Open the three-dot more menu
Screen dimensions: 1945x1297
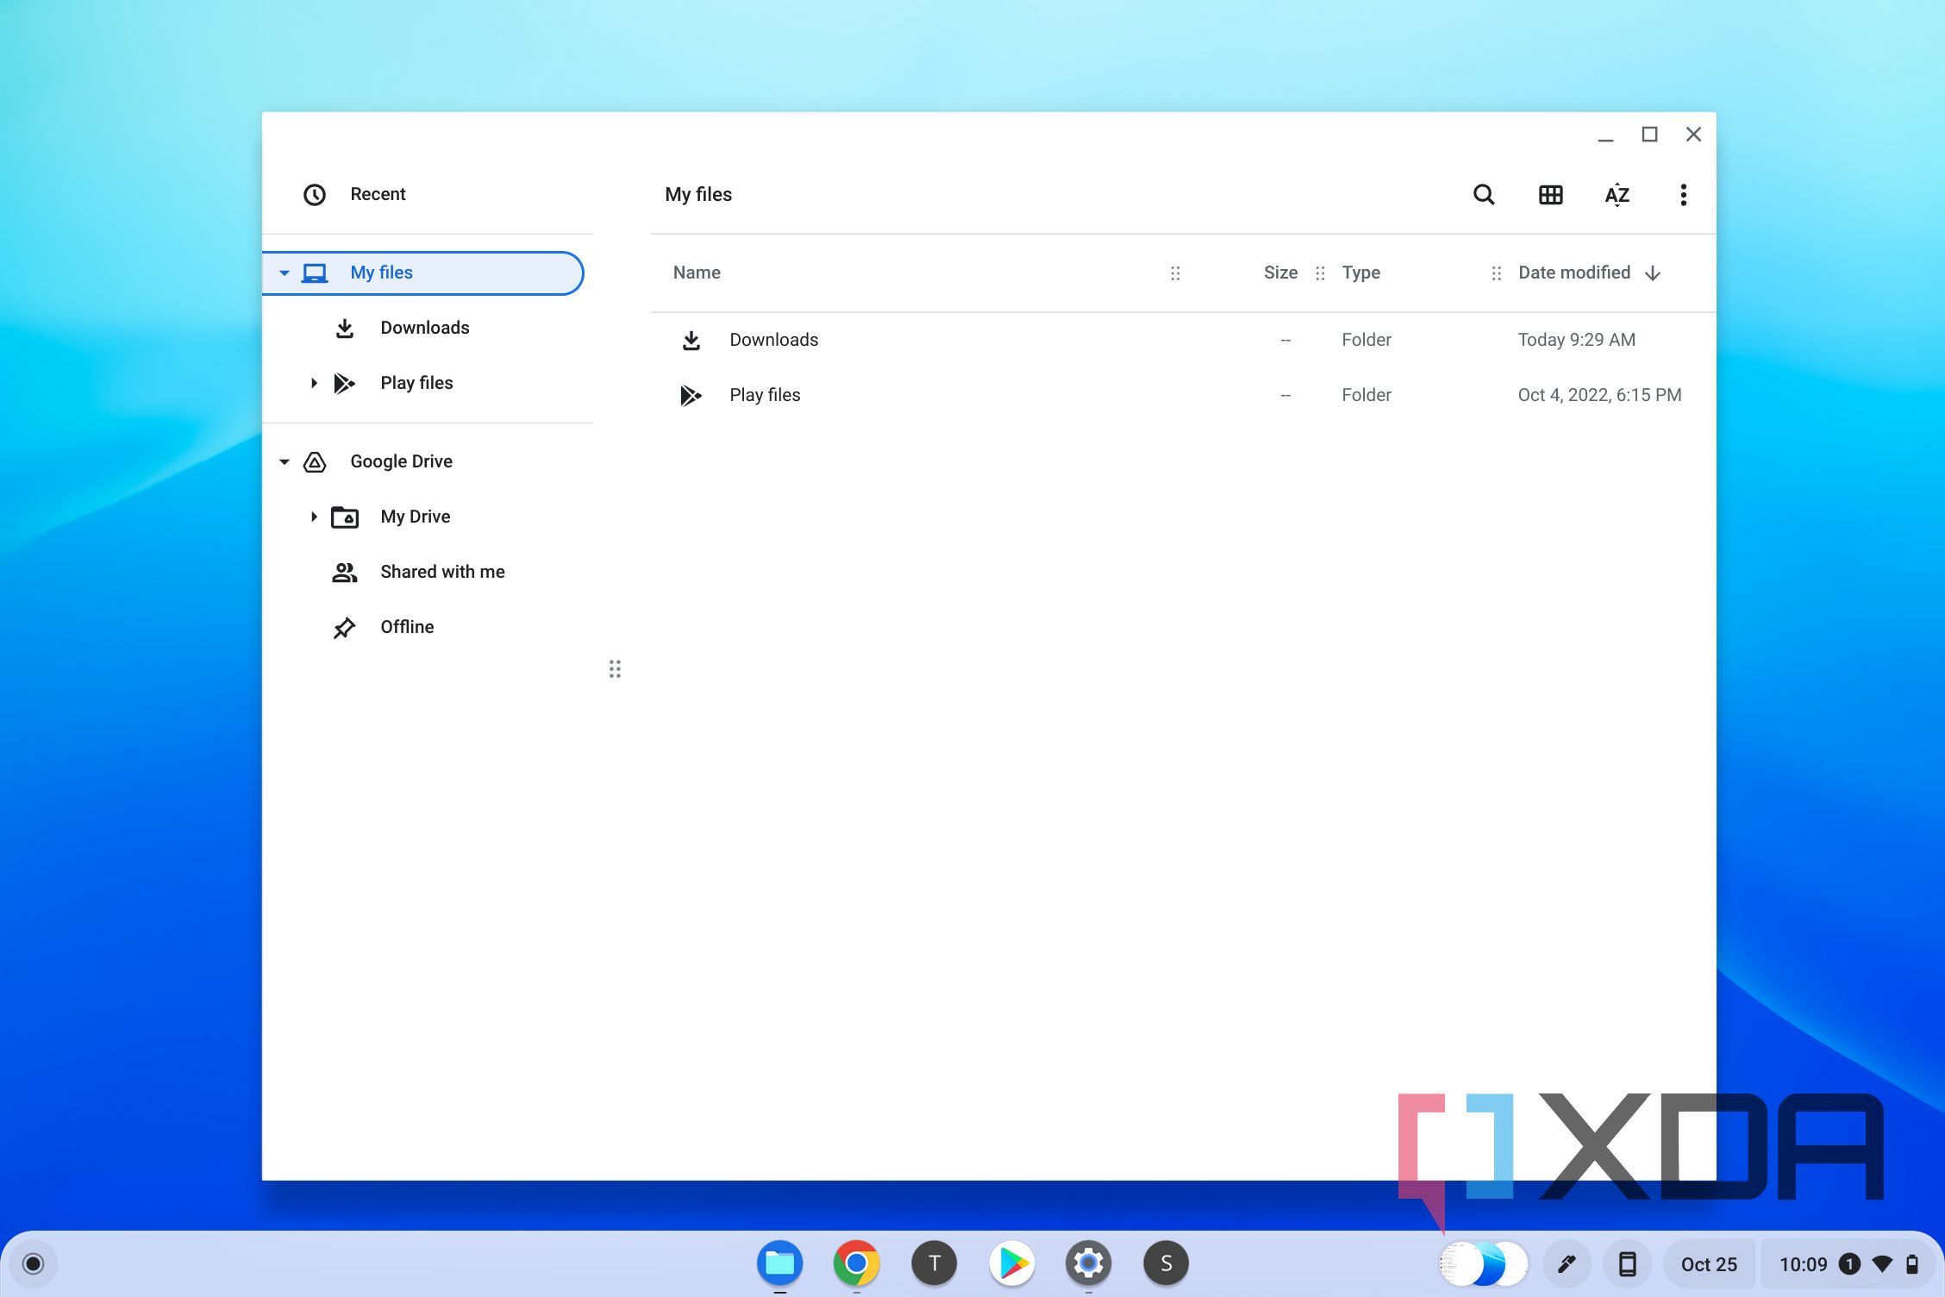point(1683,195)
